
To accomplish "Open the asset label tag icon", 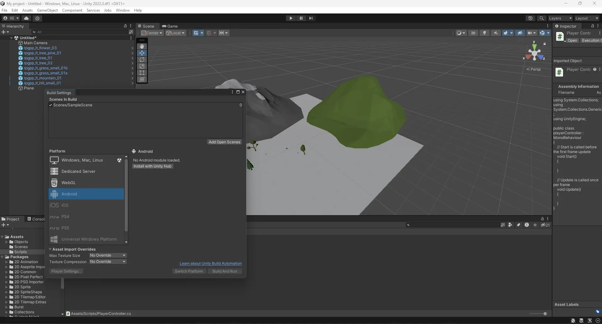I will (x=598, y=312).
